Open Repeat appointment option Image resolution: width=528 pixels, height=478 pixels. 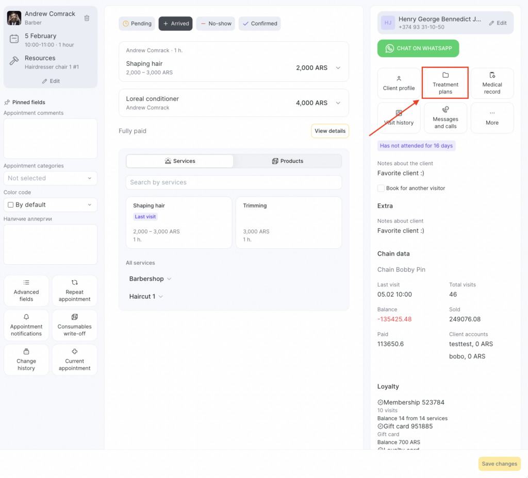tap(74, 291)
